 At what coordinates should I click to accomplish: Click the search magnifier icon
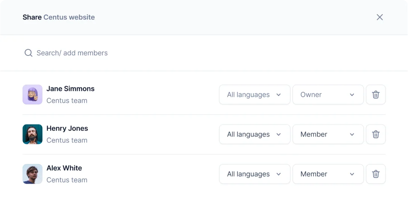(x=28, y=53)
